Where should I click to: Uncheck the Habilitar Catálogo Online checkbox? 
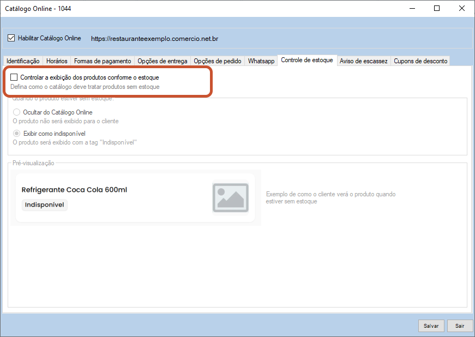click(x=11, y=38)
